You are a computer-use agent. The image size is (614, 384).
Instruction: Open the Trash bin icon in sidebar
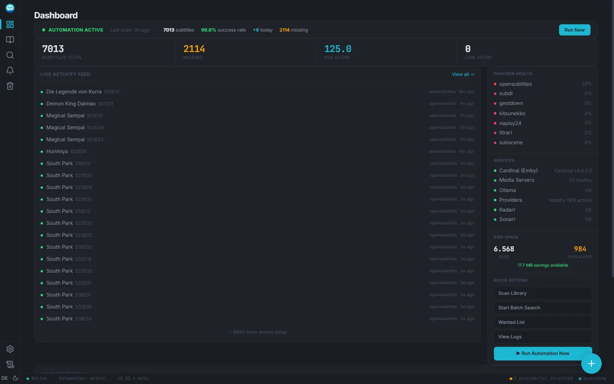click(x=10, y=86)
